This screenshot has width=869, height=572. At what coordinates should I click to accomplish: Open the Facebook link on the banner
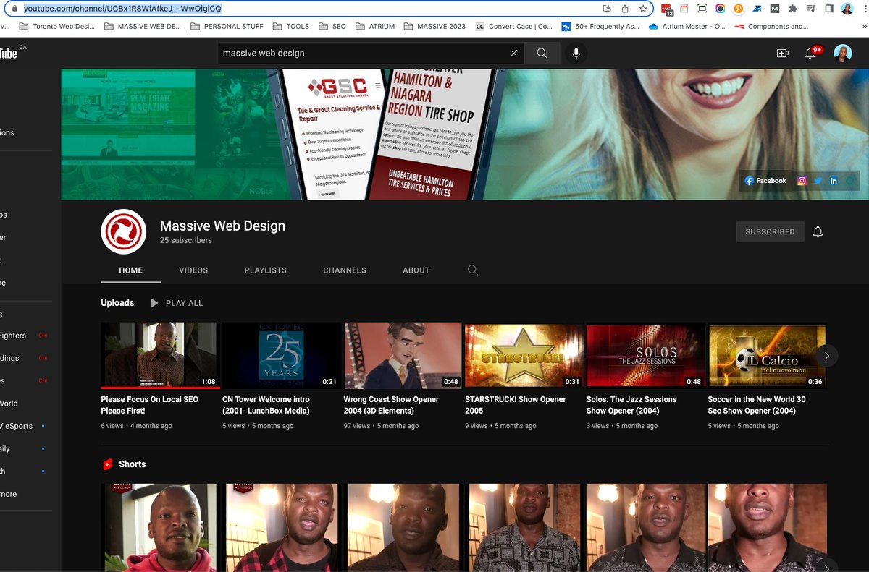(765, 181)
